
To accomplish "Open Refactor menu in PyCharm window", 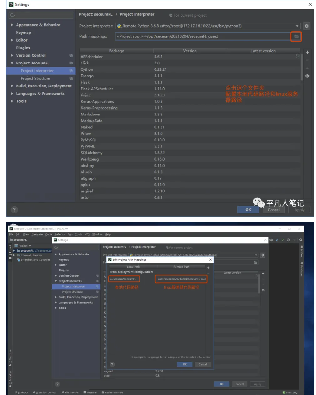I will (x=60, y=234).
